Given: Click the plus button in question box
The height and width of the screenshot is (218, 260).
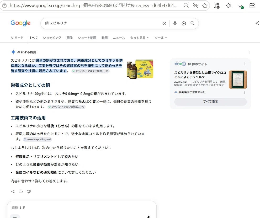Looking at the screenshot, I should pos(15,216).
